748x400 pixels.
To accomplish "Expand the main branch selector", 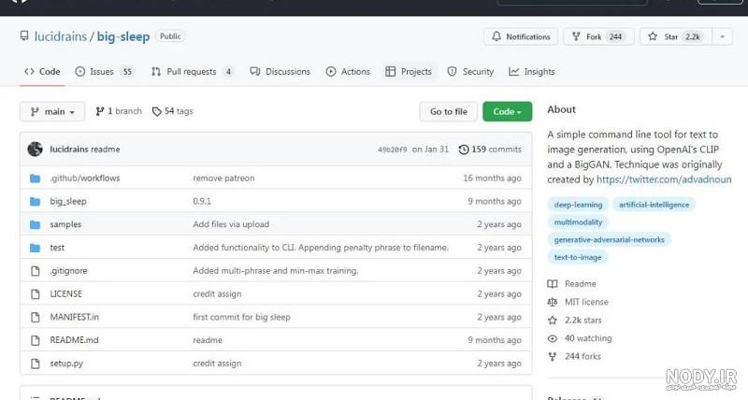I will [x=52, y=111].
